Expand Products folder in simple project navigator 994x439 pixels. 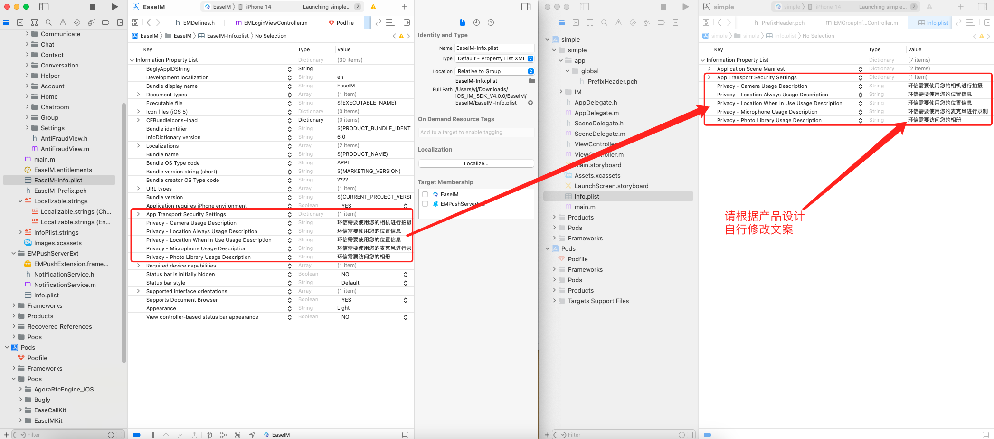(x=554, y=217)
